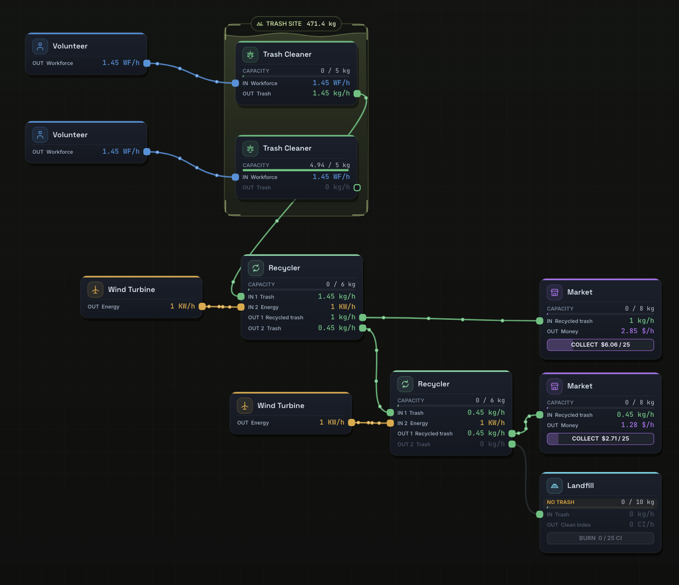Collect $2.71 from the lower Market
Image resolution: width=679 pixels, height=585 pixels.
coord(601,438)
